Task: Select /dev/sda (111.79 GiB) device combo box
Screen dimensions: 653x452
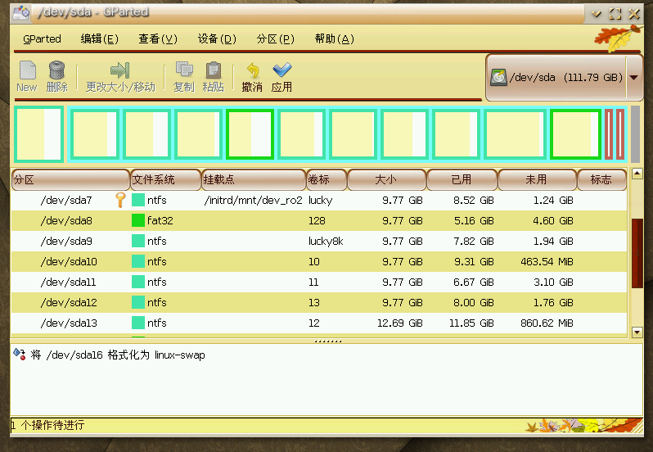Action: [x=564, y=78]
